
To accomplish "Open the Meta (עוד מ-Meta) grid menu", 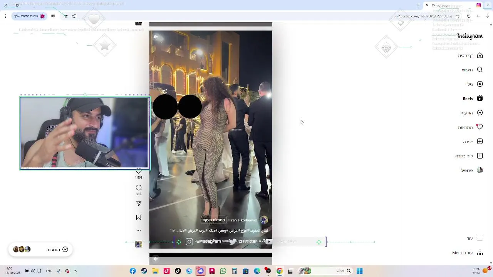I will tap(467, 253).
